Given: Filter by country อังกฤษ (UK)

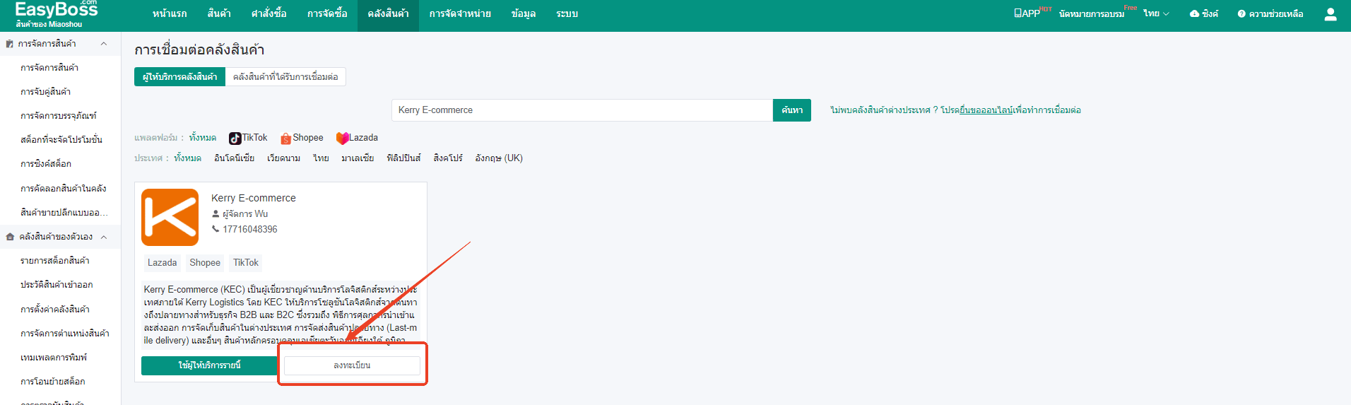Looking at the screenshot, I should (x=499, y=158).
